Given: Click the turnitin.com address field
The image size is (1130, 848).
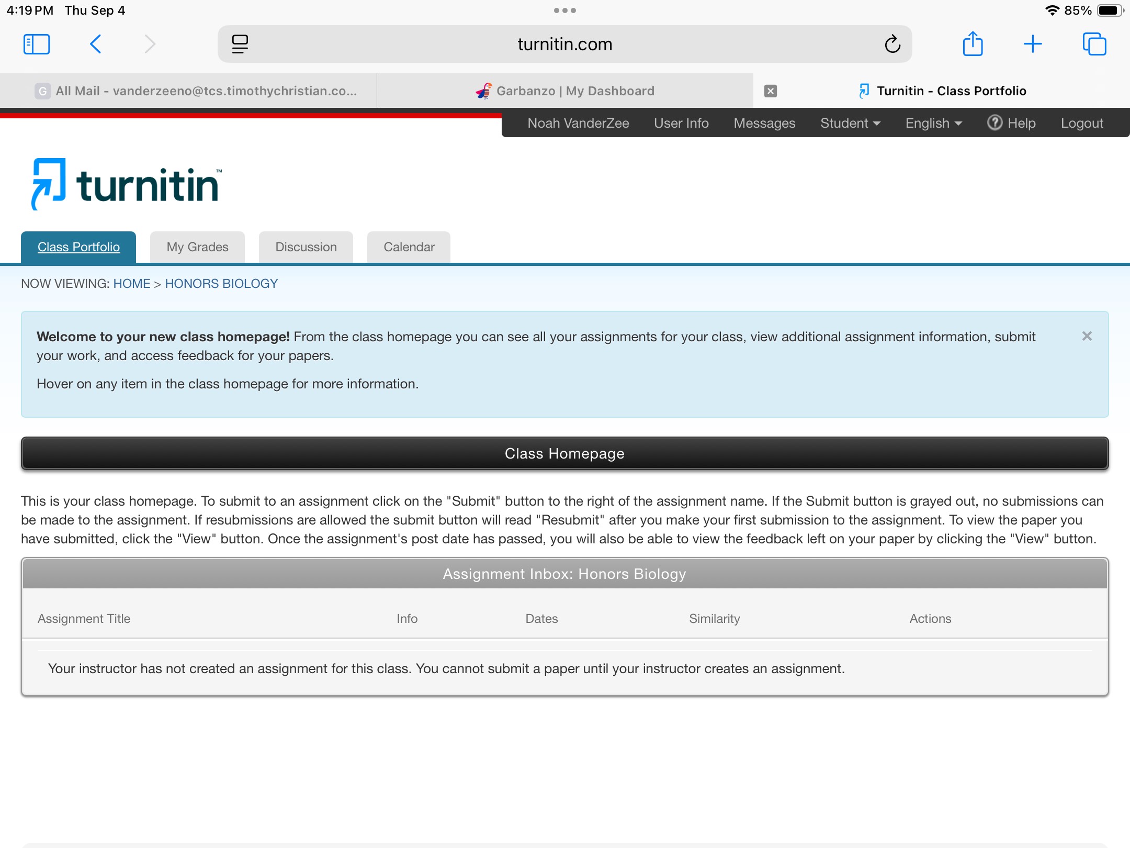Looking at the screenshot, I should click(x=565, y=44).
